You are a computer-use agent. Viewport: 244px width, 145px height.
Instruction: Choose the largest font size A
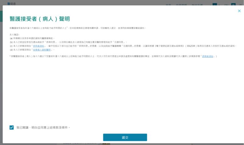219,5
